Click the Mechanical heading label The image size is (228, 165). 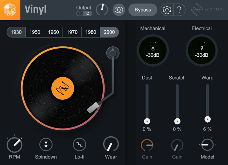153,28
